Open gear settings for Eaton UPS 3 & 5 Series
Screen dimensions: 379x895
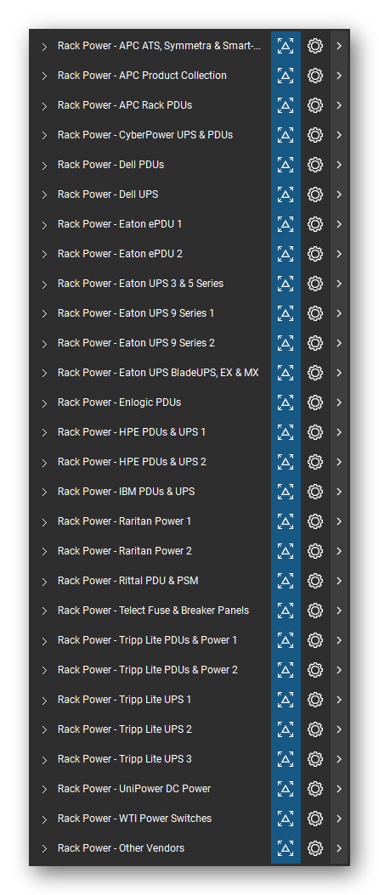[x=315, y=284]
